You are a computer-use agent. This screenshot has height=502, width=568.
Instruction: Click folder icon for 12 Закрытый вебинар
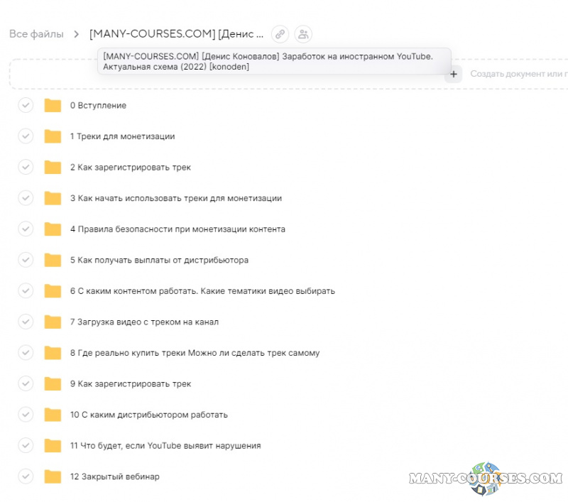53,476
